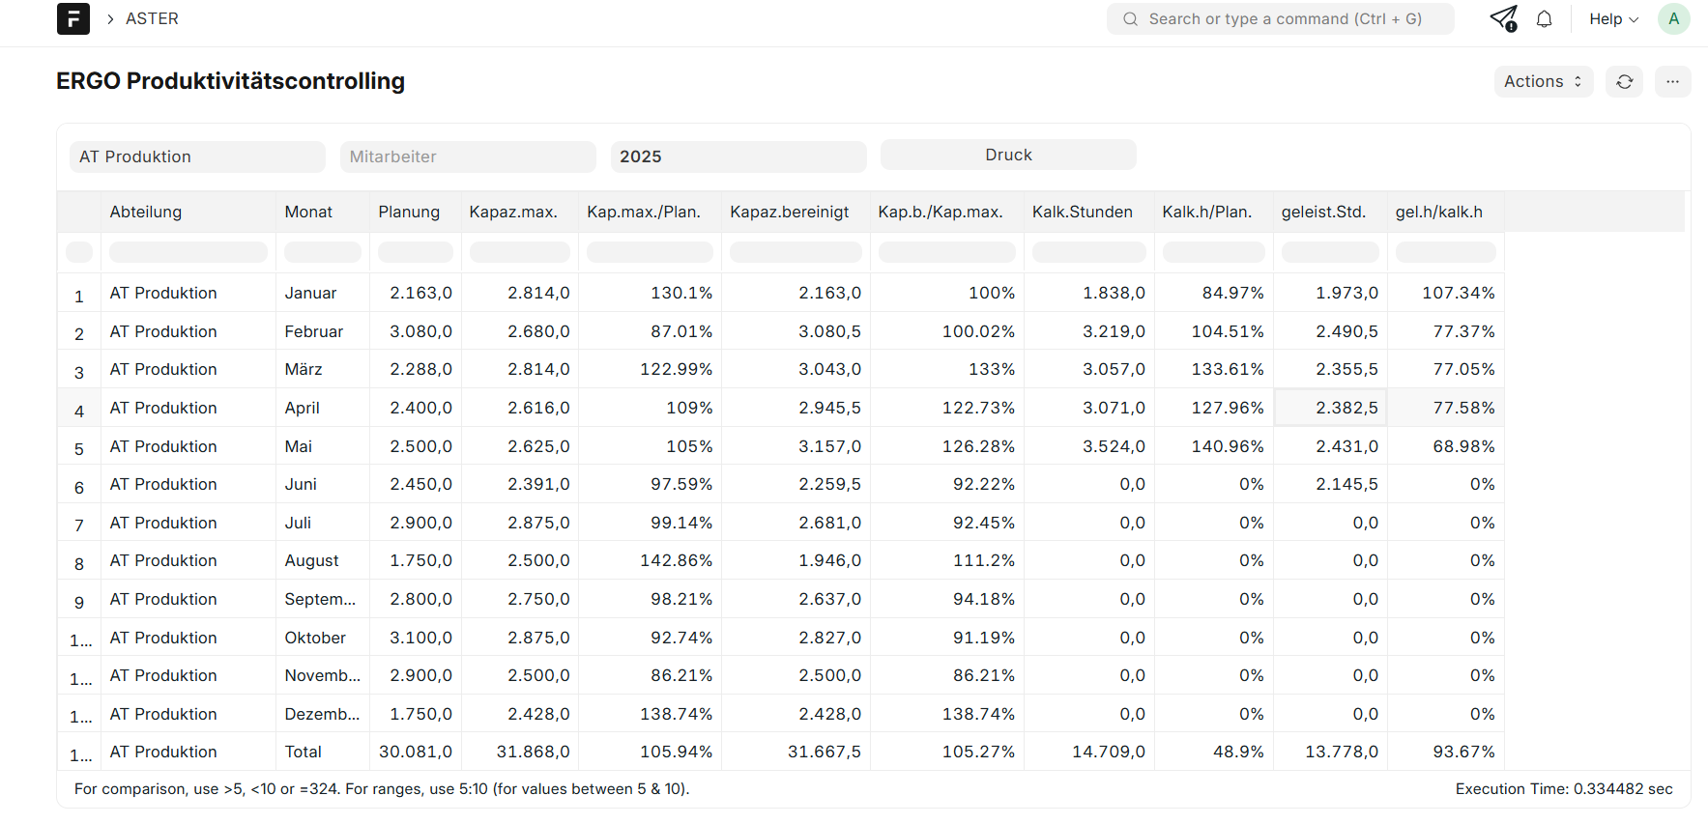
Task: Click the Planung column filter box
Action: click(415, 252)
